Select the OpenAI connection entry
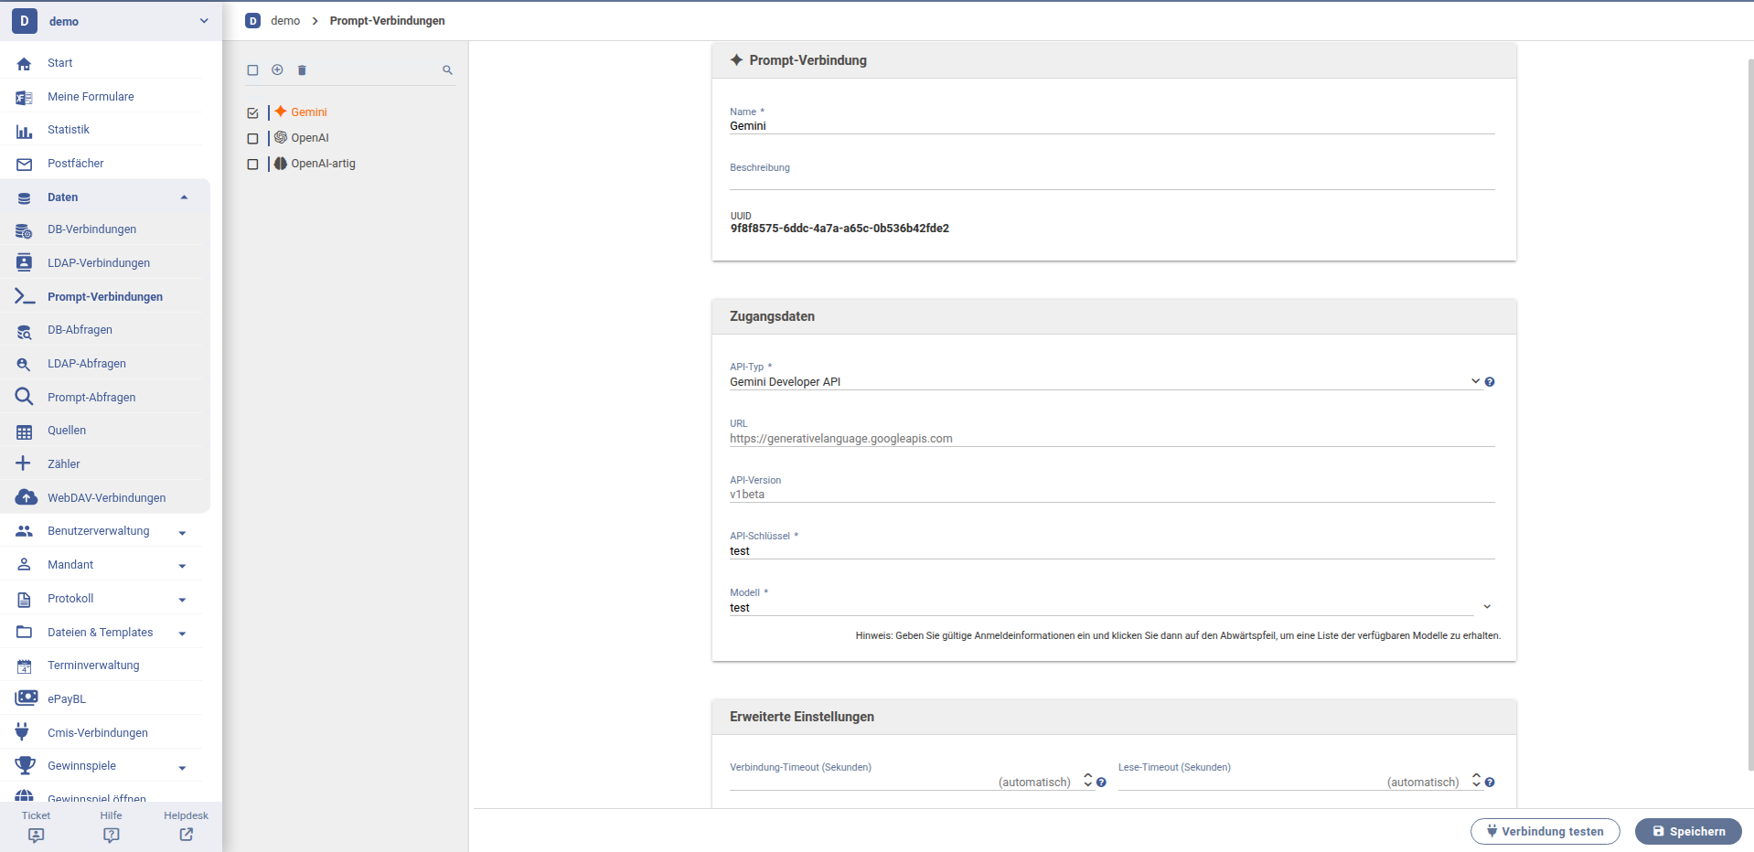Screen dimensions: 1754x852 [310, 138]
